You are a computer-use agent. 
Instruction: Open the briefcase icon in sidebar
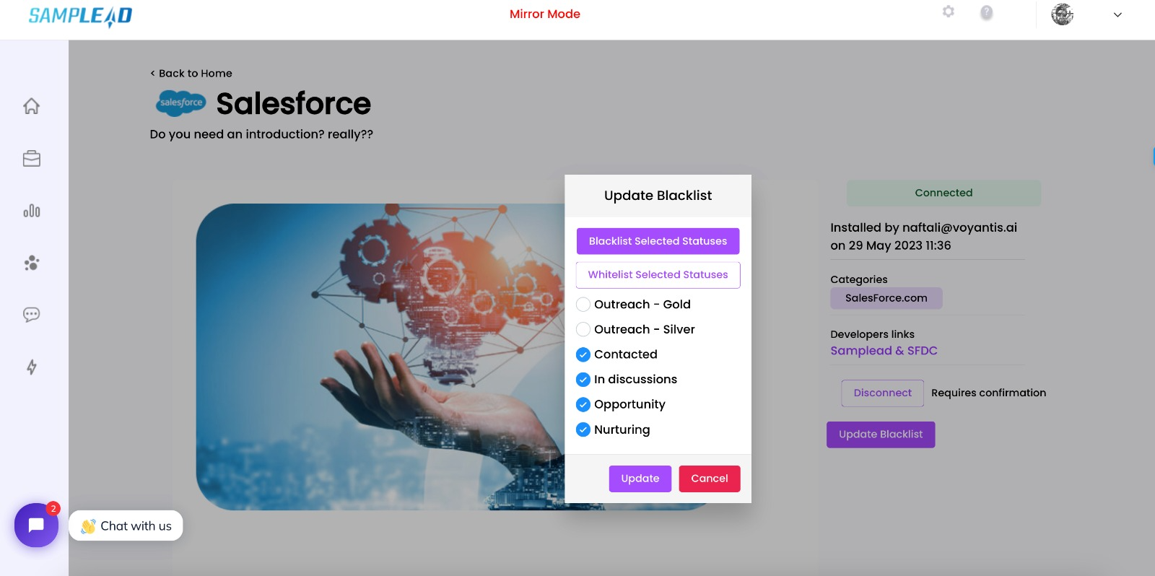click(x=31, y=159)
